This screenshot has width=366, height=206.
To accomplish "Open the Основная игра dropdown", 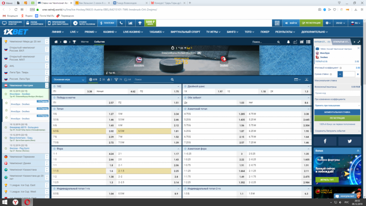I will (x=69, y=79).
